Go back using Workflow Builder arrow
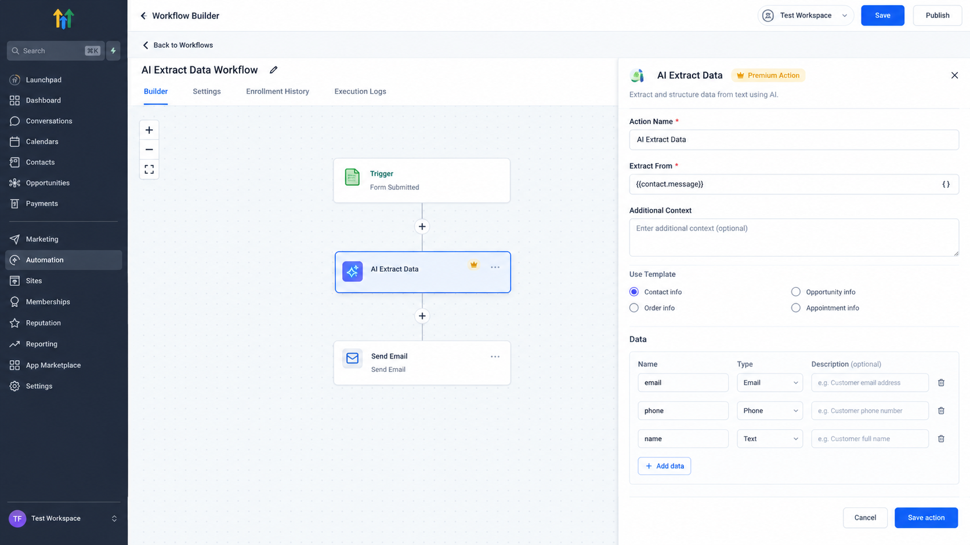The width and height of the screenshot is (970, 545). coord(143,16)
